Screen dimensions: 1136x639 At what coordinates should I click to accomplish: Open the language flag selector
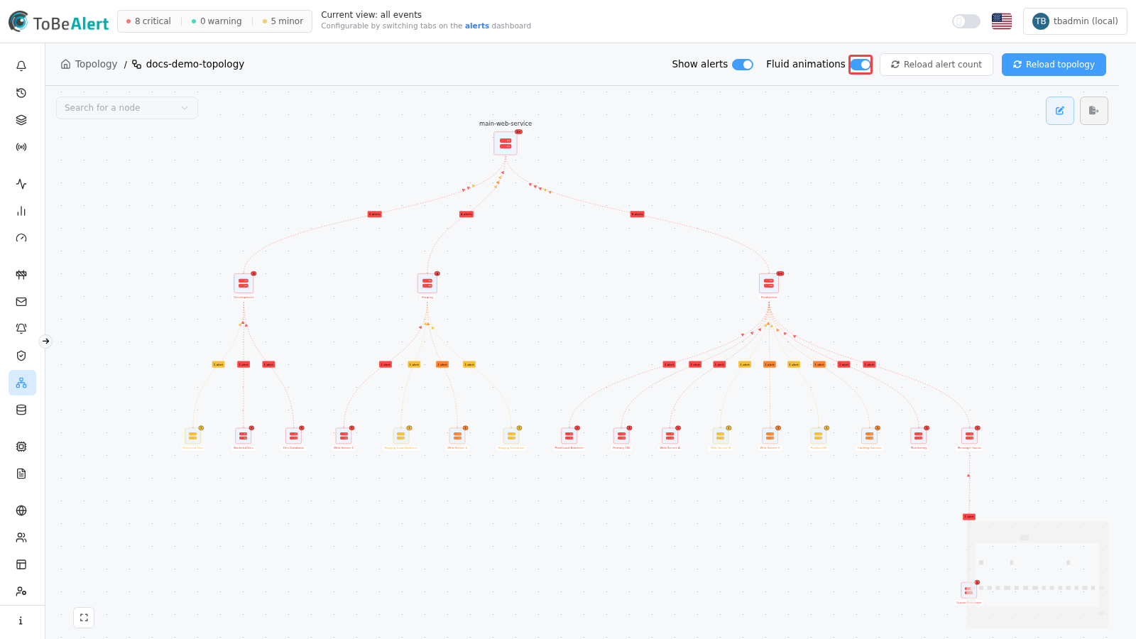[1002, 21]
